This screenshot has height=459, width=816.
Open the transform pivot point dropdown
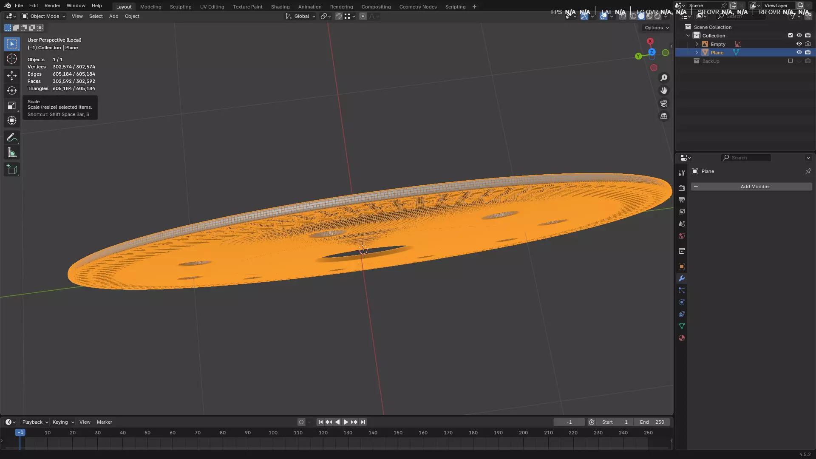pyautogui.click(x=326, y=16)
